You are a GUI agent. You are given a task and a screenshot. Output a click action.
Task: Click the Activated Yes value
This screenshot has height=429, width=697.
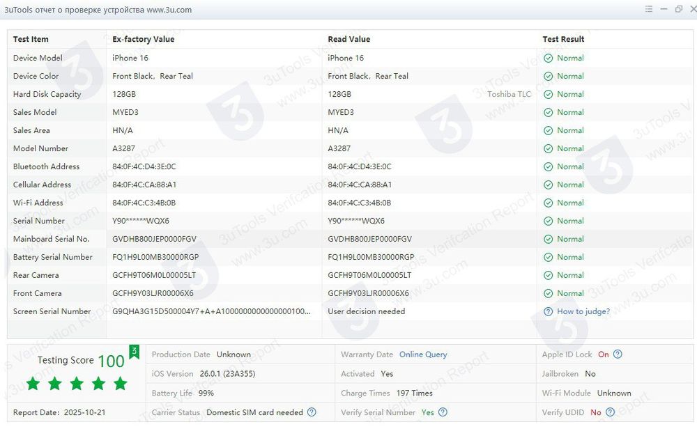(x=387, y=374)
